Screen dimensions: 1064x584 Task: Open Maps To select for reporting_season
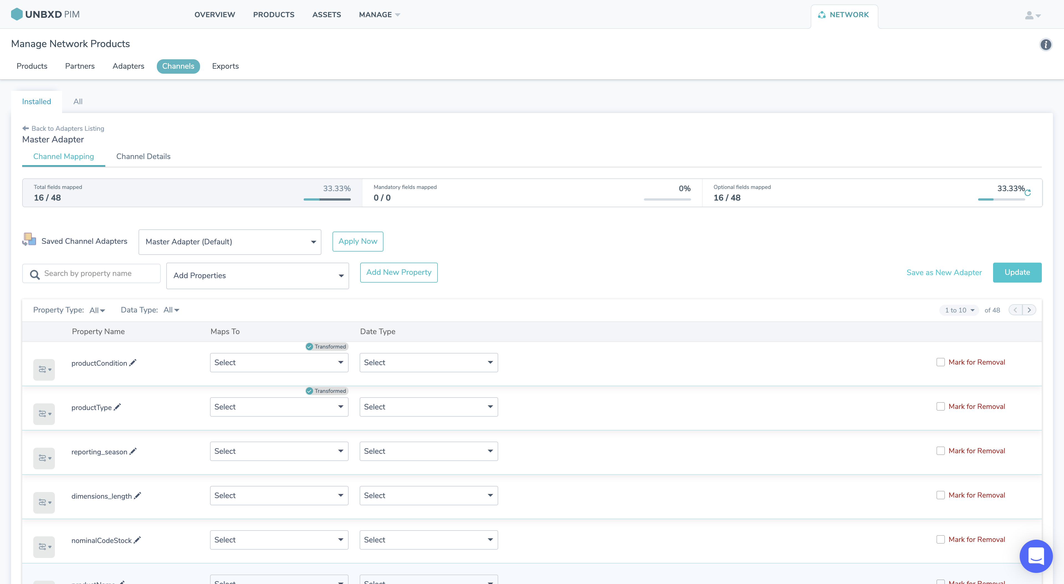point(279,451)
